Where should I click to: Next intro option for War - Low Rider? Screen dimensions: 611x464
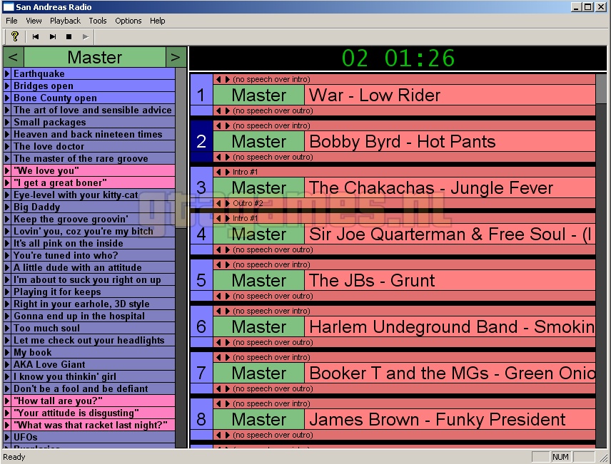pyautogui.click(x=228, y=79)
